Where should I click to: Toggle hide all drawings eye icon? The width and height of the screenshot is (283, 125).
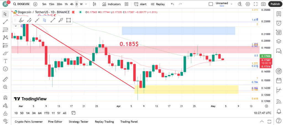6,121
